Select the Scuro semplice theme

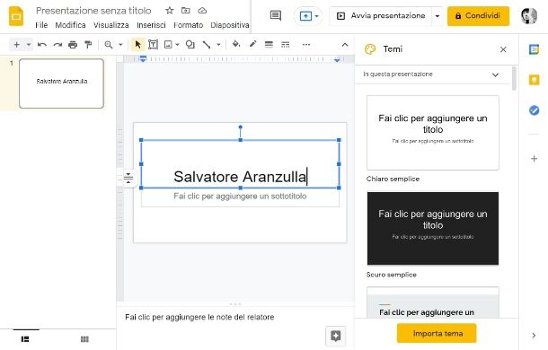click(433, 228)
